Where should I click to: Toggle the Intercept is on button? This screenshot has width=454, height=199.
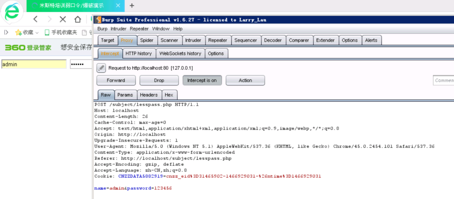tap(202, 80)
